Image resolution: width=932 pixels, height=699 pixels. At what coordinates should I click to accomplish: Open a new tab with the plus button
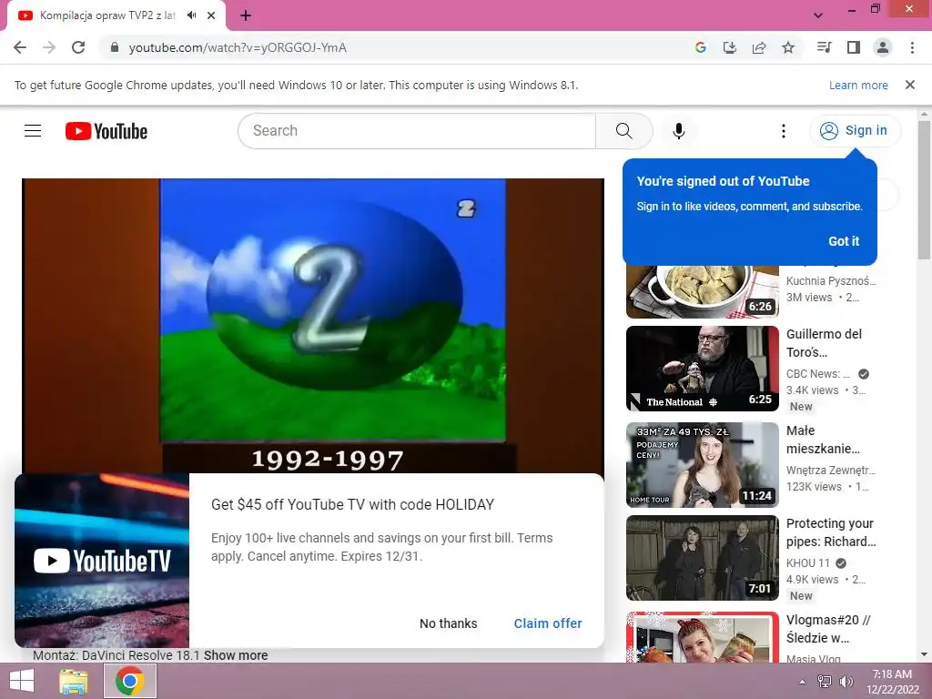[x=246, y=15]
